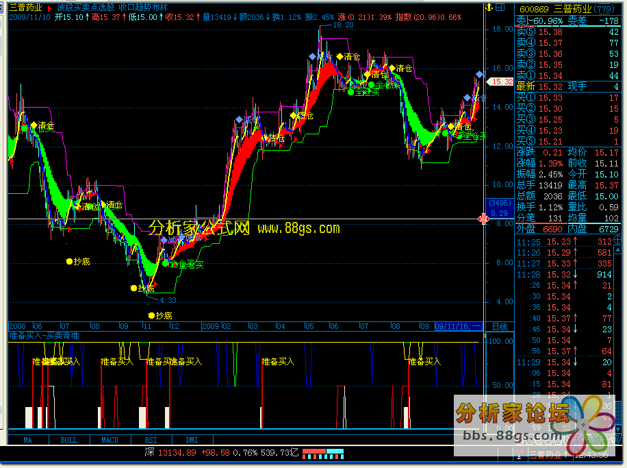627x468 pixels.
Task: Click the 11:25 15.23 tick row
Action: click(564, 242)
